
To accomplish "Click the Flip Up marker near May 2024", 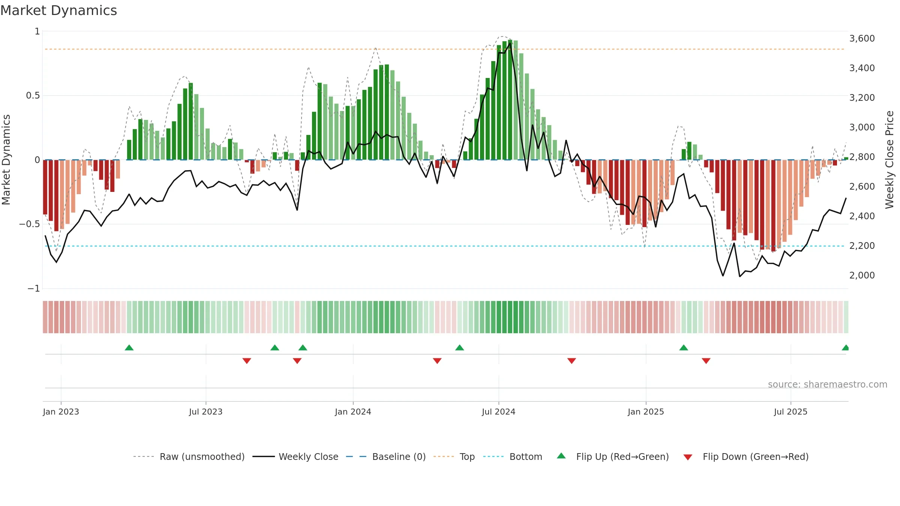I will (460, 347).
